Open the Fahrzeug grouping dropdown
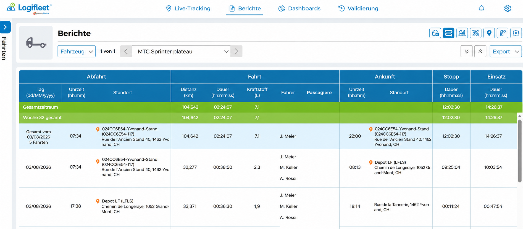The height and width of the screenshot is (229, 523). coord(77,51)
